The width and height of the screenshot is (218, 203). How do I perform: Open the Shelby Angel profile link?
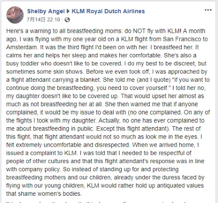pos(46,11)
